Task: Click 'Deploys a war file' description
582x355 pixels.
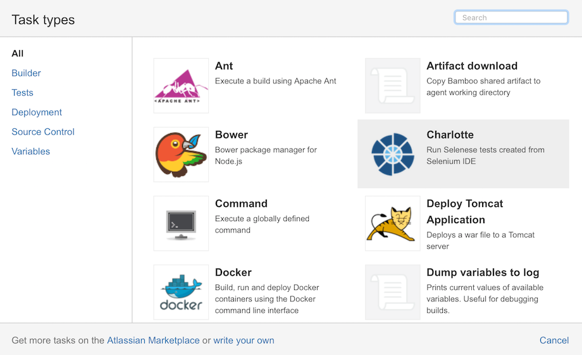Action: [480, 241]
